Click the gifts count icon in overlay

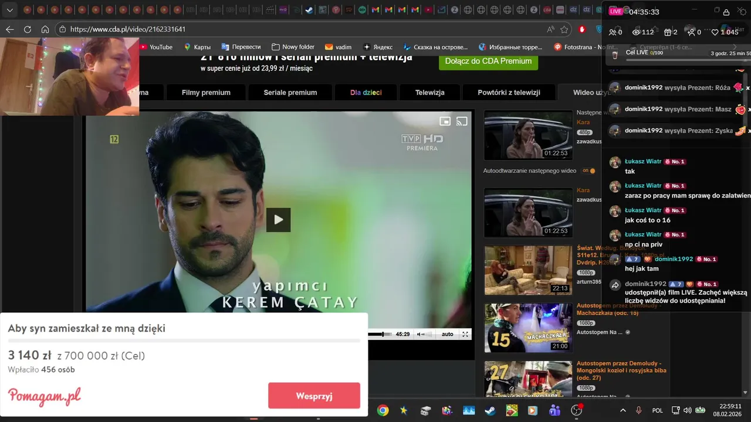[667, 32]
